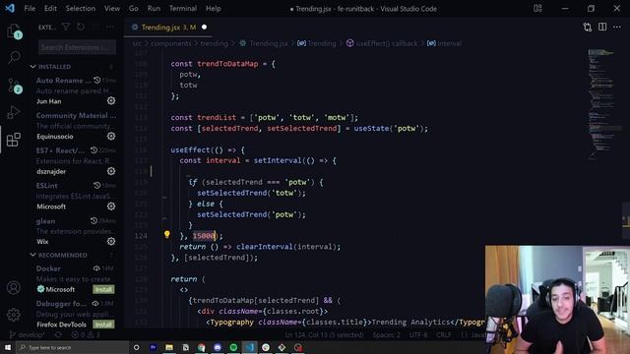This screenshot has height=354, width=630.
Task: Synchronize changes icon in status bar
Action: (58, 334)
